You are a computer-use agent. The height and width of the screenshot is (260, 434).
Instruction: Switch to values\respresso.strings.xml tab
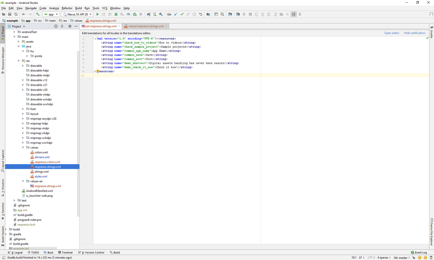[146, 26]
